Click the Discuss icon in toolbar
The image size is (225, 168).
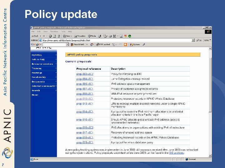121,36
